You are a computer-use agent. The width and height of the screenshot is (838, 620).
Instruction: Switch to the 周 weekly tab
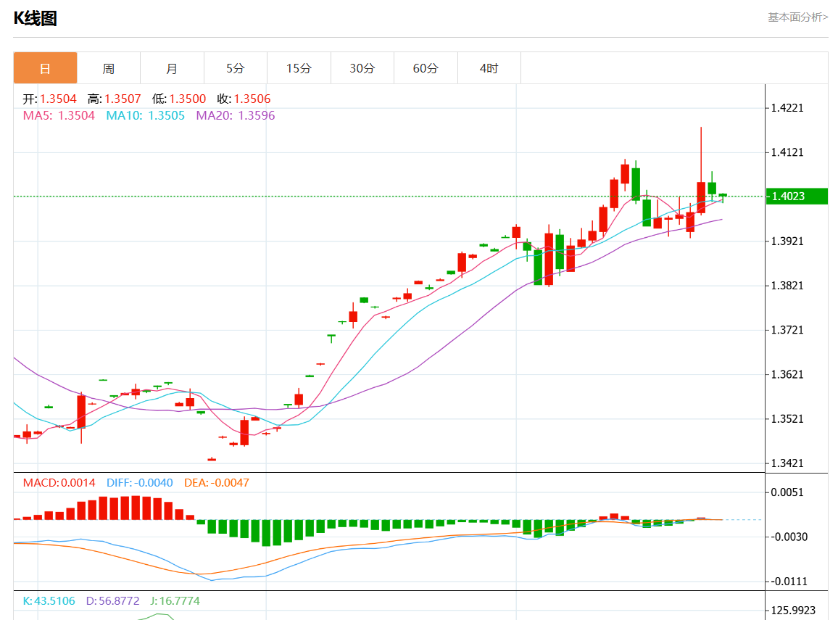point(109,68)
